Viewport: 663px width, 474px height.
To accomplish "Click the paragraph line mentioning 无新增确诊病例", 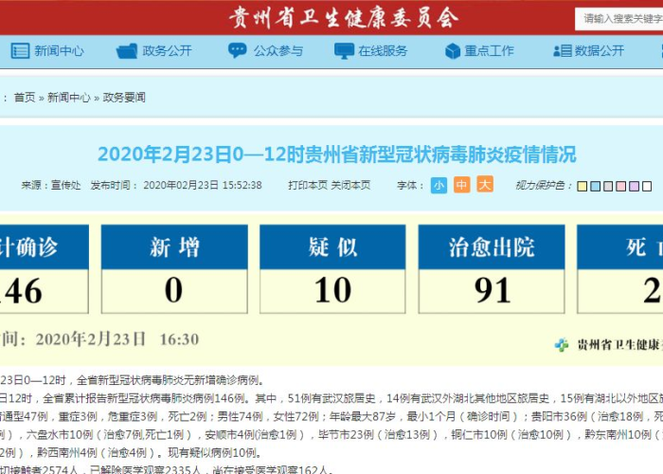I will [134, 380].
